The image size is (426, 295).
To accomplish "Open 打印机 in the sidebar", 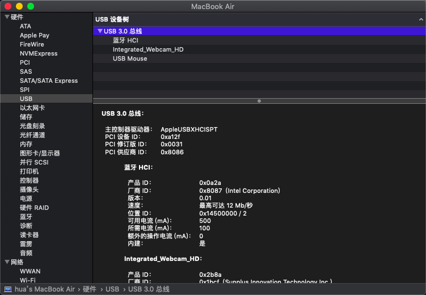I will (x=29, y=171).
